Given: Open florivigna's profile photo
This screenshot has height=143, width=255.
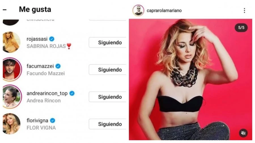Looking at the screenshot, I should (11, 124).
